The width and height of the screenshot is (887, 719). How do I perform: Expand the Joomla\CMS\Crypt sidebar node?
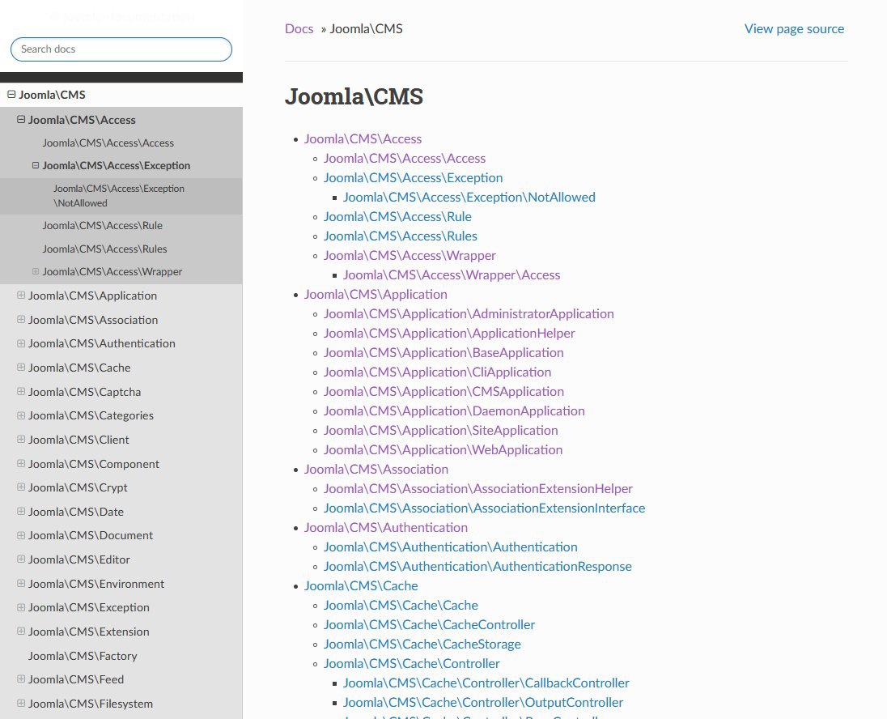pyautogui.click(x=21, y=487)
